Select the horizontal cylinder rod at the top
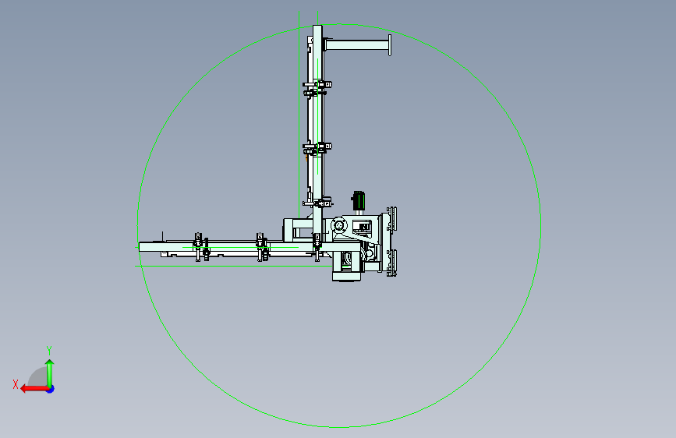Viewport: 676px width, 438px height. (x=358, y=45)
